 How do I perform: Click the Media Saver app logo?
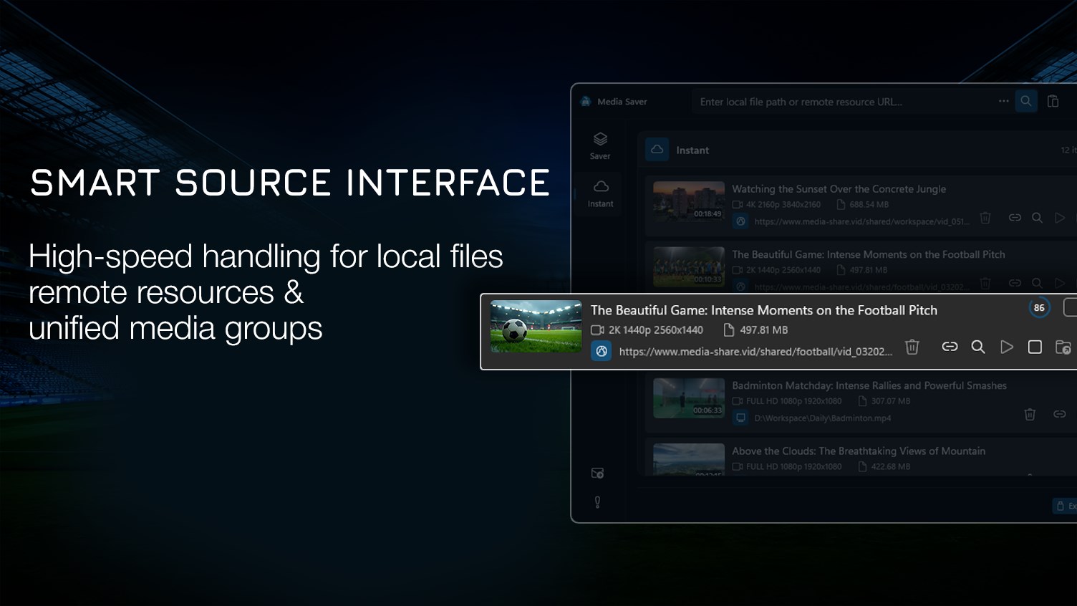[x=586, y=102]
